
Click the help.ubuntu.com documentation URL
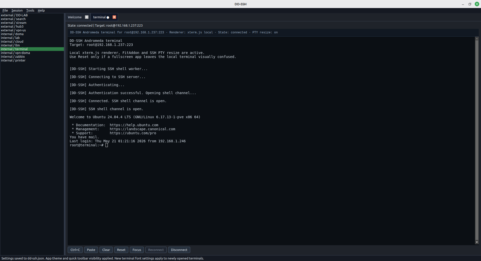[134, 125]
